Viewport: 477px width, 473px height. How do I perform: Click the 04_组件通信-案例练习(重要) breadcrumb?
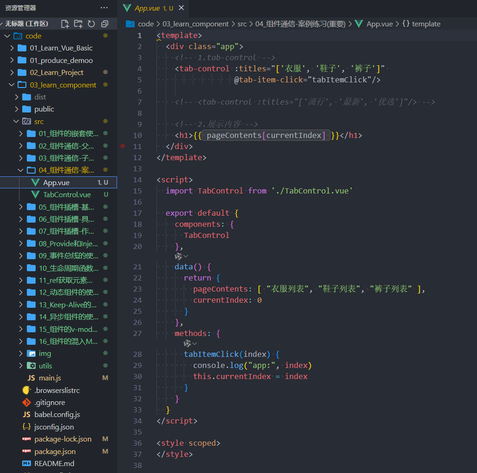tap(300, 24)
